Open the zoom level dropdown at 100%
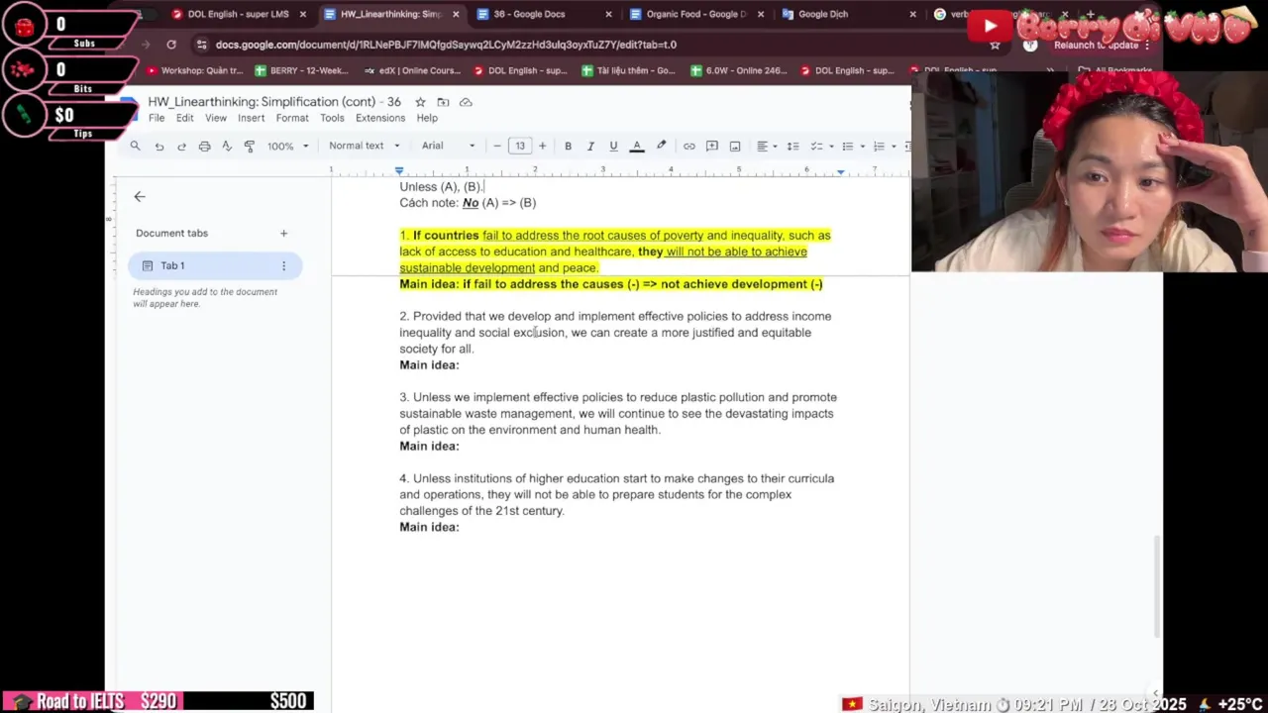The height and width of the screenshot is (713, 1268). 287,147
